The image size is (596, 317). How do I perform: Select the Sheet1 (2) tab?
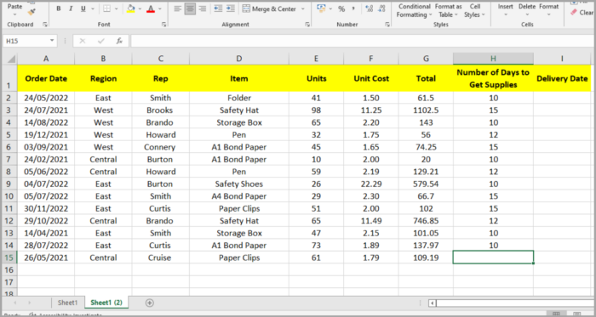(x=106, y=303)
